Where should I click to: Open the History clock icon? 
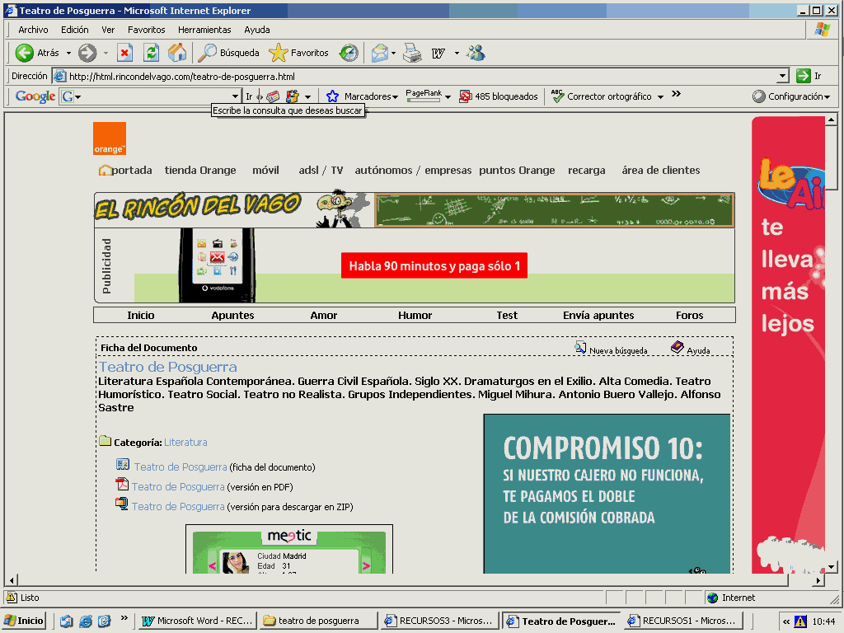349,53
